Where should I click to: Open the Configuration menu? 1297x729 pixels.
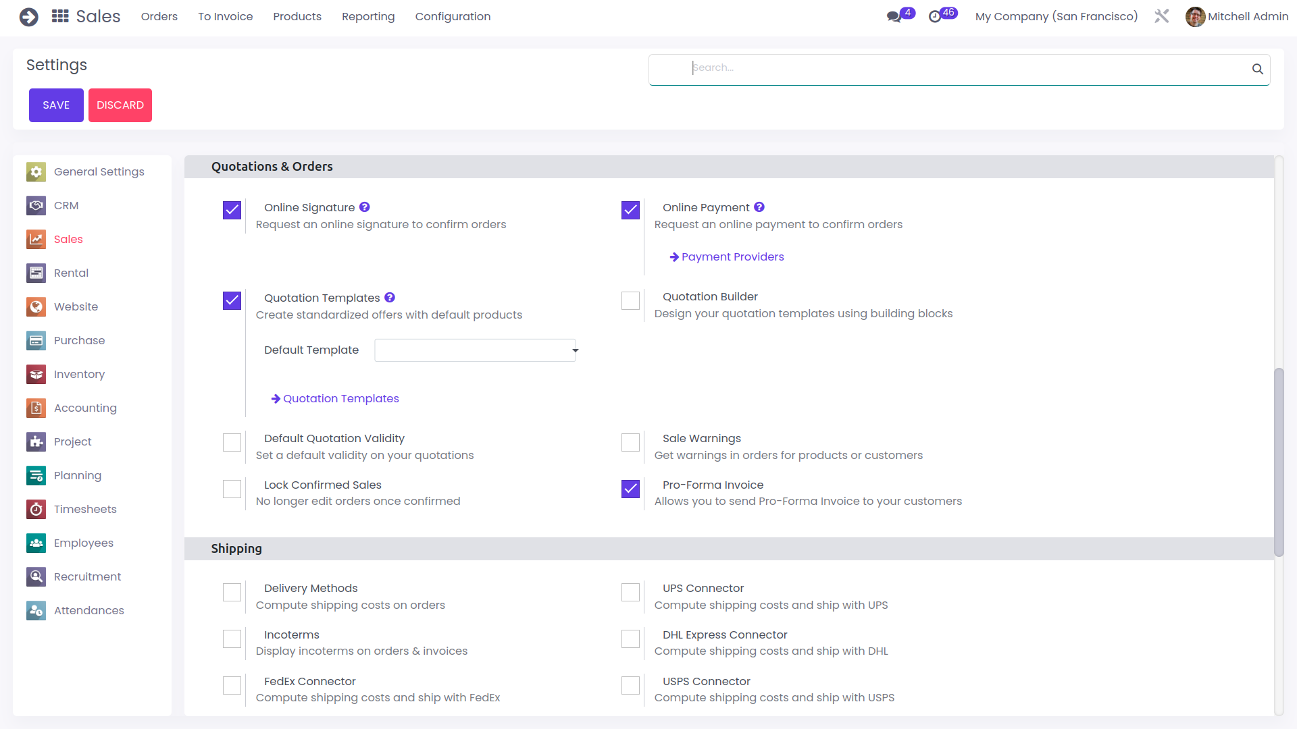pos(453,16)
